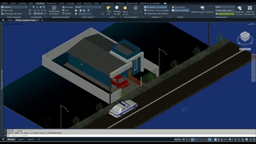256x144 pixels.
Task: Open the visual style dropdown
Action: pyautogui.click(x=88, y=7)
